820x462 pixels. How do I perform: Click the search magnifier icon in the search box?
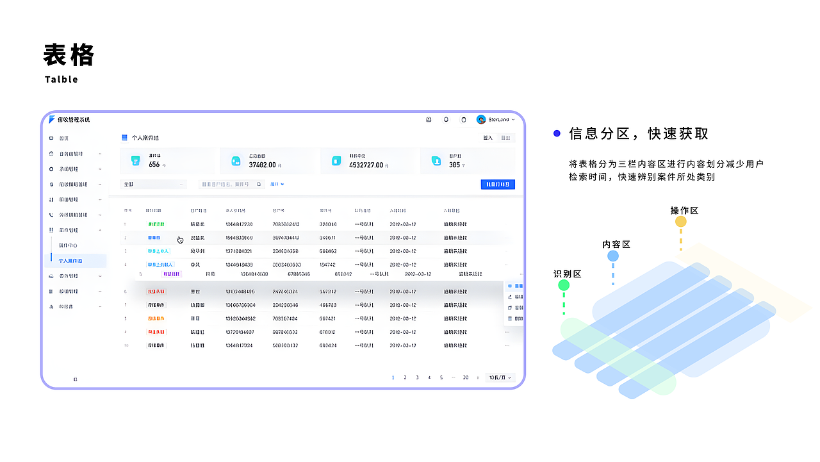click(258, 184)
